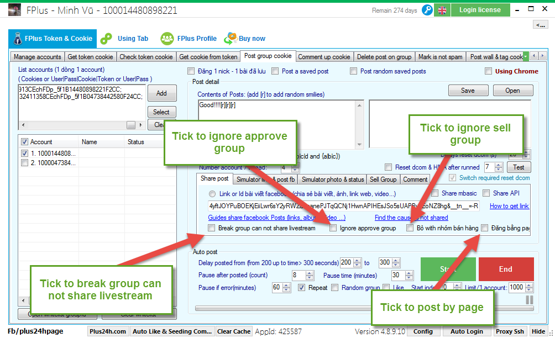
Task: Click the Add accounts button
Action: (x=162, y=93)
